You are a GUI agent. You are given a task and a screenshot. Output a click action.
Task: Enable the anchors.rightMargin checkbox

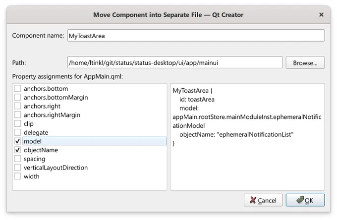click(x=17, y=115)
